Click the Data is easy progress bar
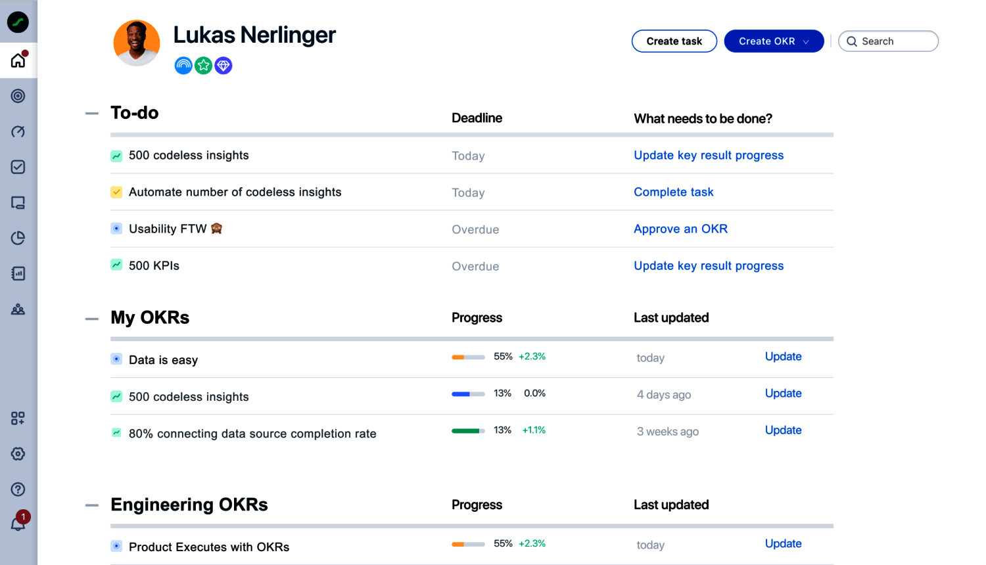Image resolution: width=986 pixels, height=565 pixels. click(468, 357)
